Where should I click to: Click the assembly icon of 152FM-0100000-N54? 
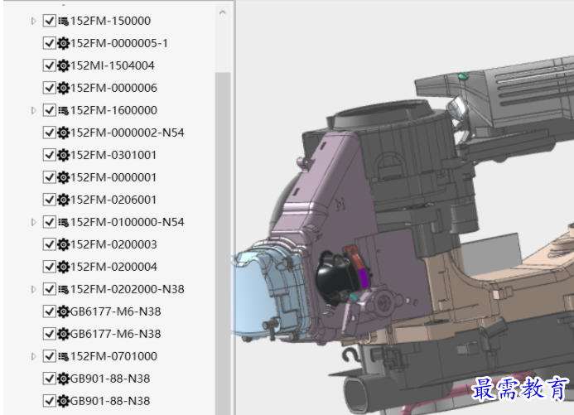coord(63,222)
